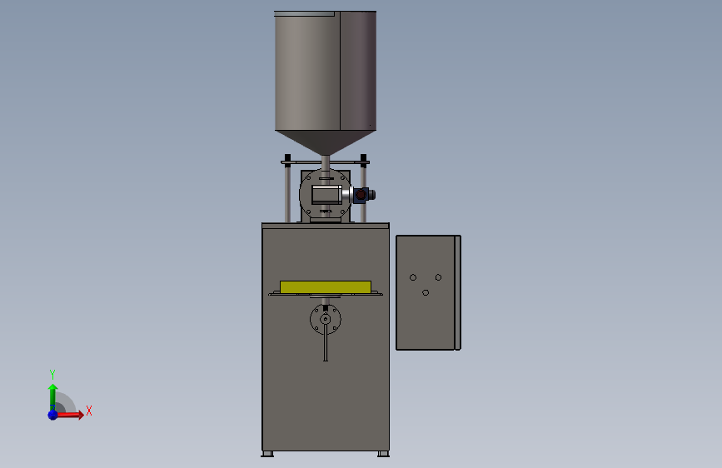722x468 pixels.
Task: Select the left support rod beneath the hopper
Action: (x=288, y=193)
